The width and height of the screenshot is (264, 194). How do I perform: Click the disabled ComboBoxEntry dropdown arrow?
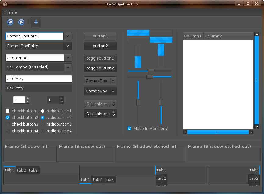tap(68, 46)
